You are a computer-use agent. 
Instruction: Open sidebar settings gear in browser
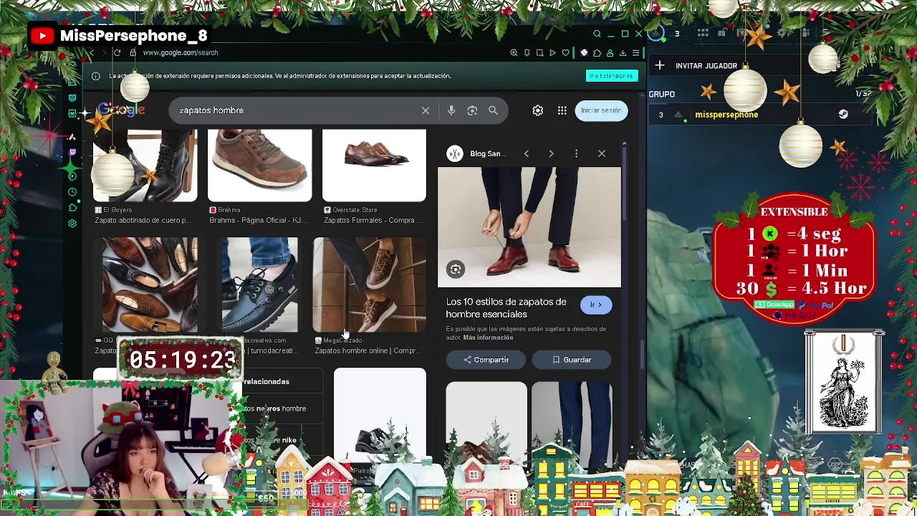[72, 224]
